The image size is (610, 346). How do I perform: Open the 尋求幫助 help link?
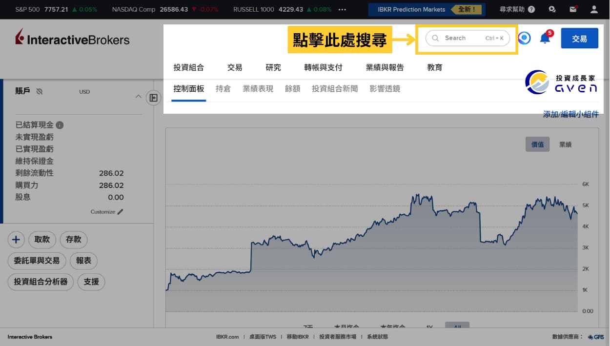[517, 9]
